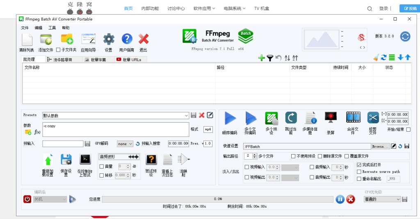Enable the 转移 shift checkbox
This screenshot has width=420, height=219.
coord(102,176)
